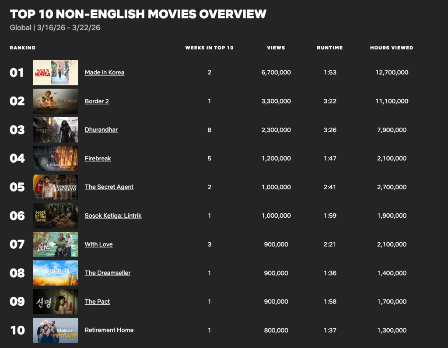
Task: Open The Pact poster thumbnail
Action: click(56, 302)
